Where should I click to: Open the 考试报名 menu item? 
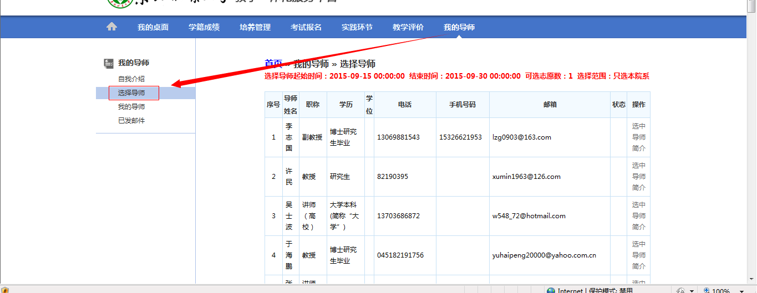[x=306, y=27]
